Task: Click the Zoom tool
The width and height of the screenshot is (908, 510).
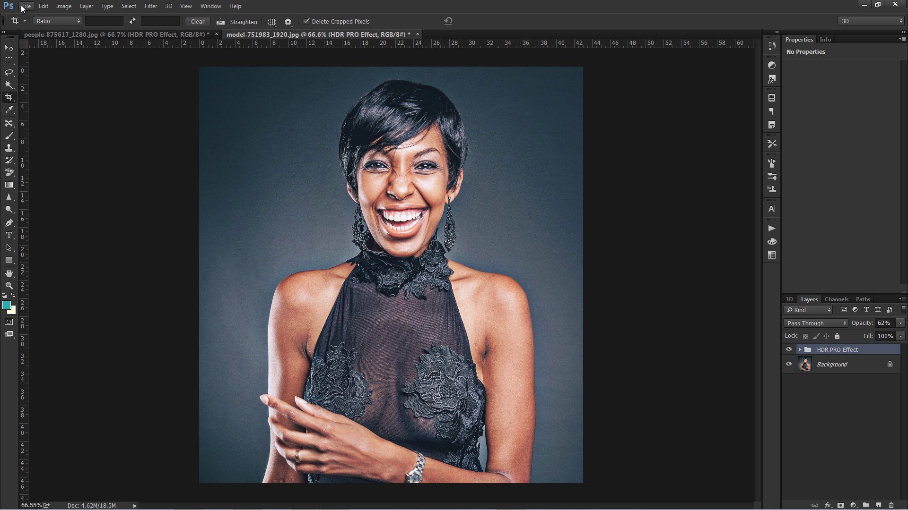Action: pos(9,286)
